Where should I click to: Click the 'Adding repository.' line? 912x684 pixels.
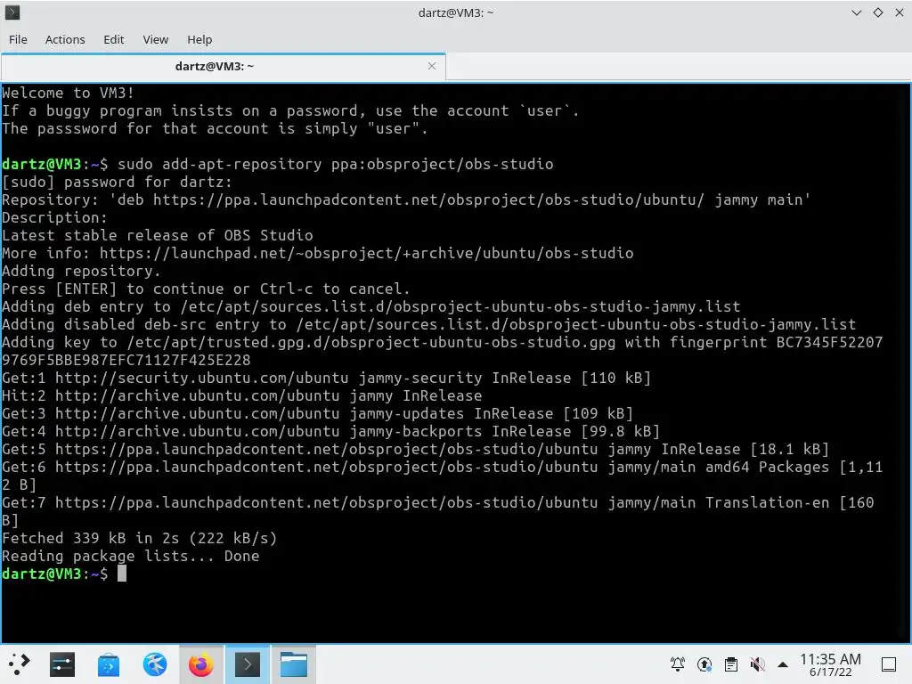coord(81,271)
